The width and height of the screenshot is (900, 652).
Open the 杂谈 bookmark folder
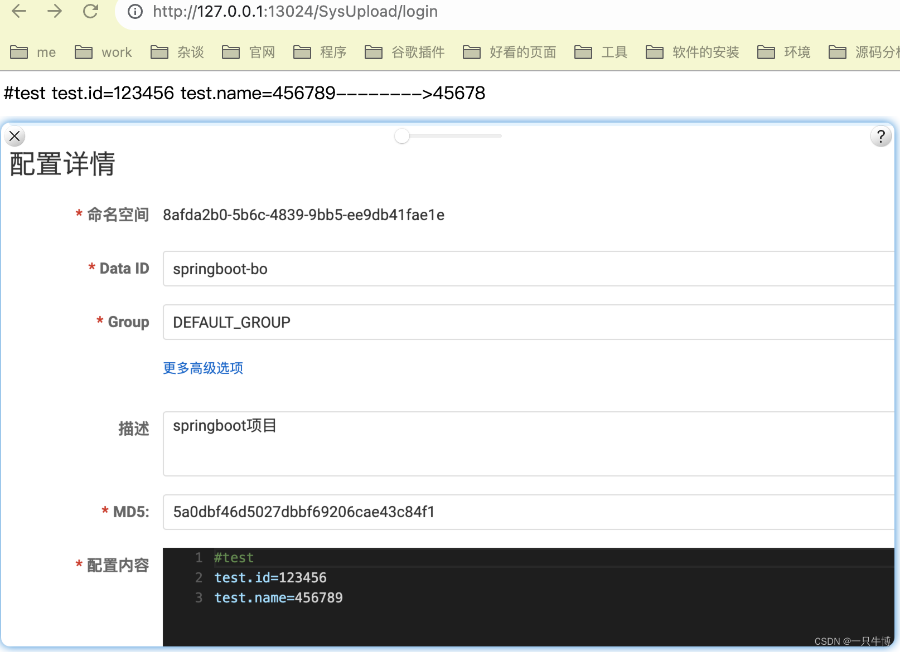coord(177,52)
